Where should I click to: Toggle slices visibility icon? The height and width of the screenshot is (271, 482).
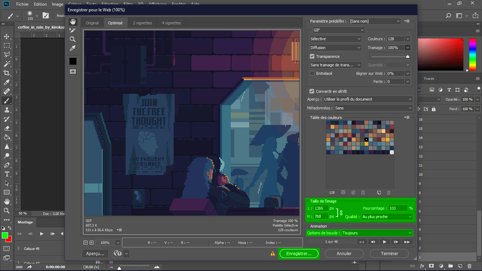pyautogui.click(x=73, y=71)
